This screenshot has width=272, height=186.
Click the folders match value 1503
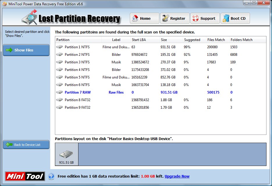click(234, 47)
